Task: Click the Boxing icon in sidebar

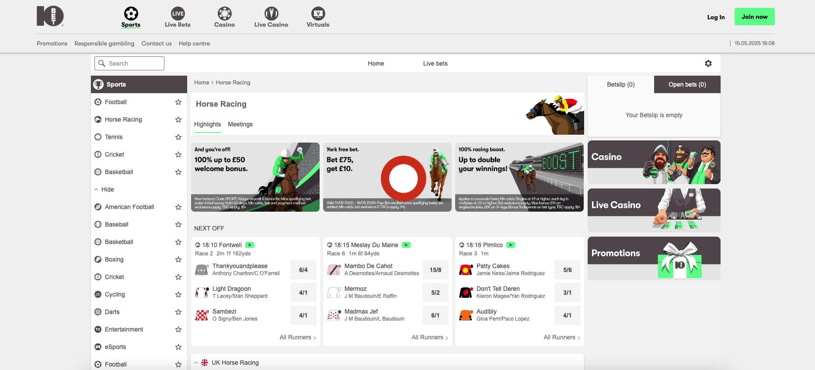Action: click(98, 259)
